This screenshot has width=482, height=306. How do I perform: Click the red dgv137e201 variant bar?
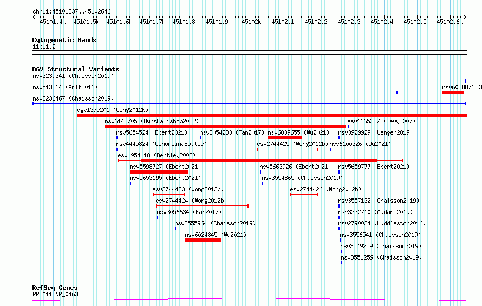[272, 115]
